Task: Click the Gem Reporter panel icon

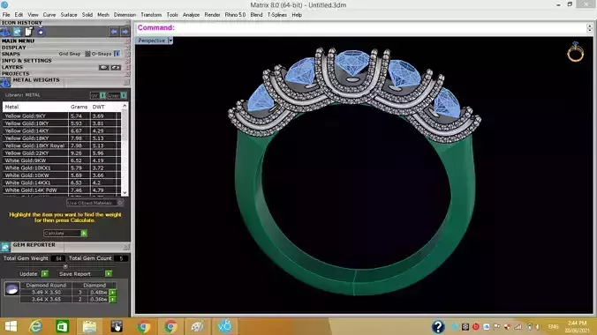Action: (5, 247)
